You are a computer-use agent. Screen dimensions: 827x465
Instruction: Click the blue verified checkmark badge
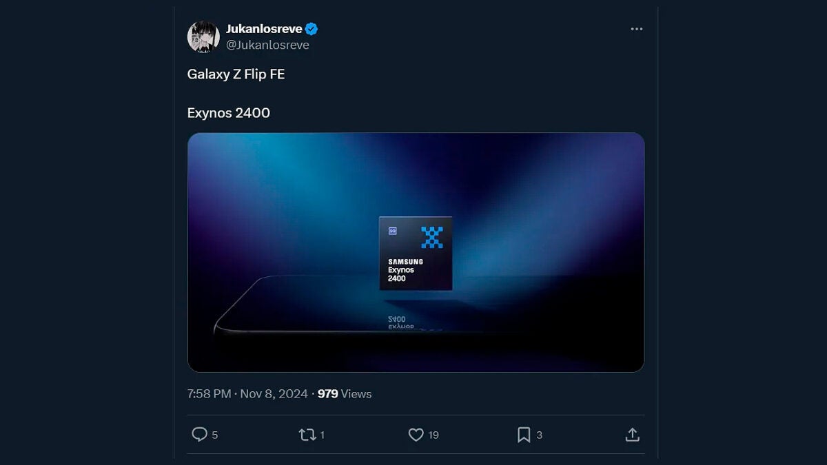312,29
